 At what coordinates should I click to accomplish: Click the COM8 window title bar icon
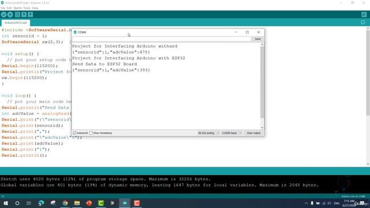point(75,32)
